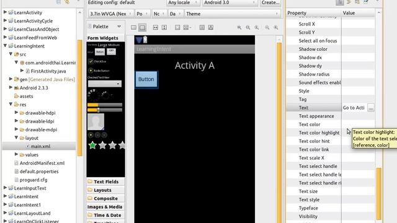
Task: Open the Palette options dropdown arrow
Action: tap(119, 26)
